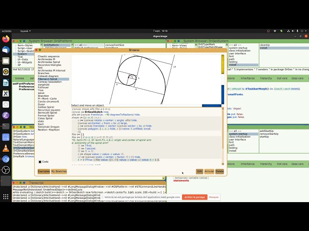The image size is (309, 231).
Task: Click down arrow of code pane scrollbar
Action: (223, 164)
